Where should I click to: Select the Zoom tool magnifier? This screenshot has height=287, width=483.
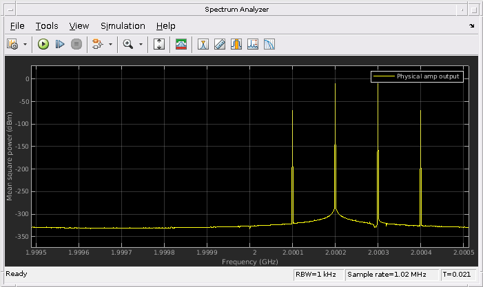tap(128, 44)
